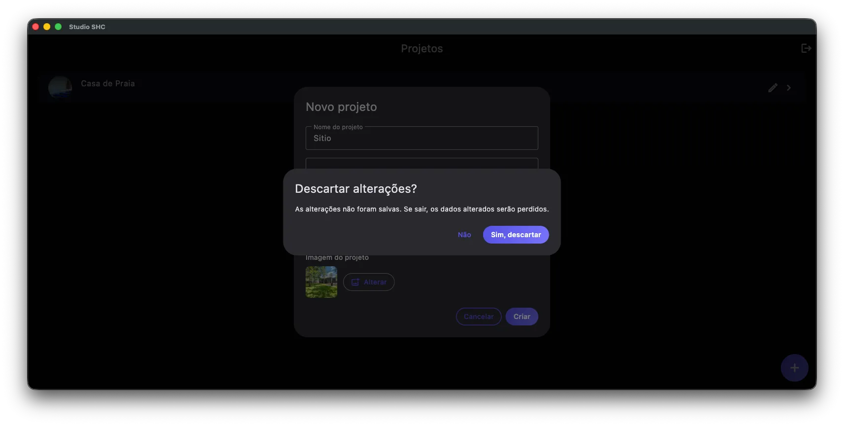Select the Casa de Praia avatar
Image resolution: width=844 pixels, height=426 pixels.
(x=60, y=88)
